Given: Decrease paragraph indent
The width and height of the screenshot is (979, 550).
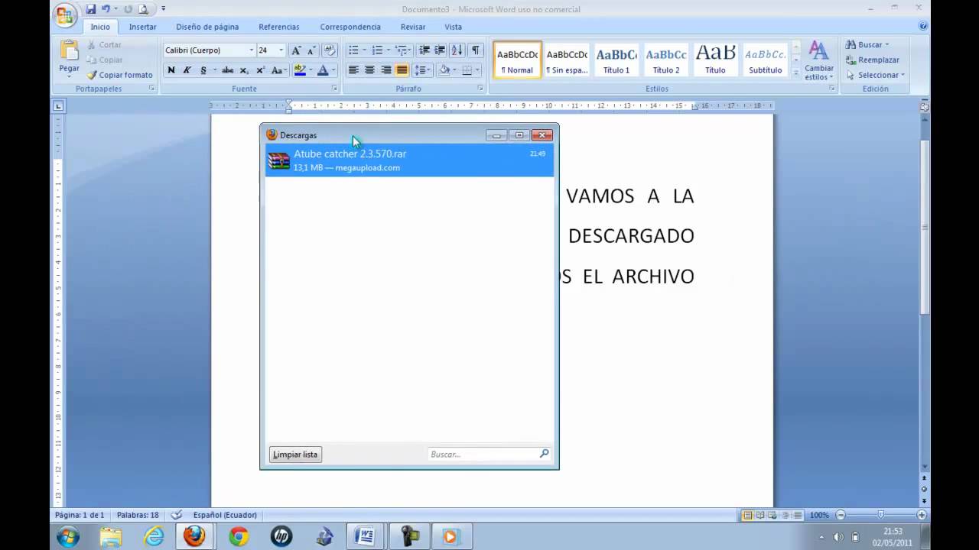Looking at the screenshot, I should pos(424,50).
